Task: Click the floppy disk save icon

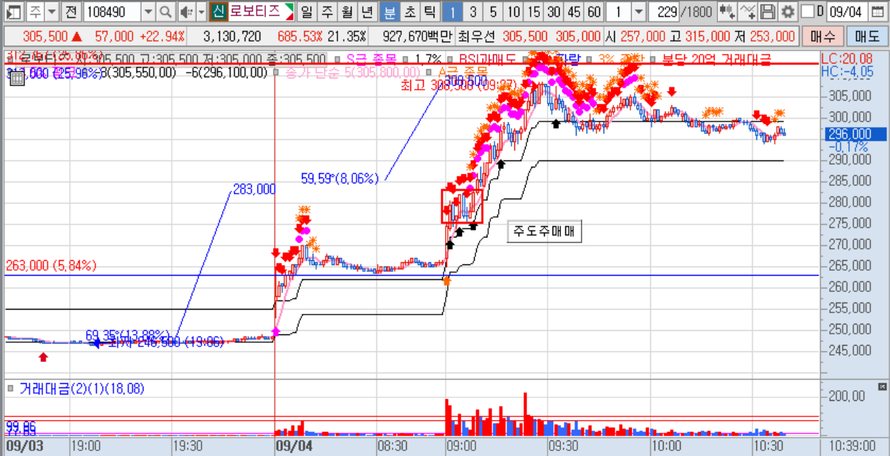Action: tap(767, 11)
